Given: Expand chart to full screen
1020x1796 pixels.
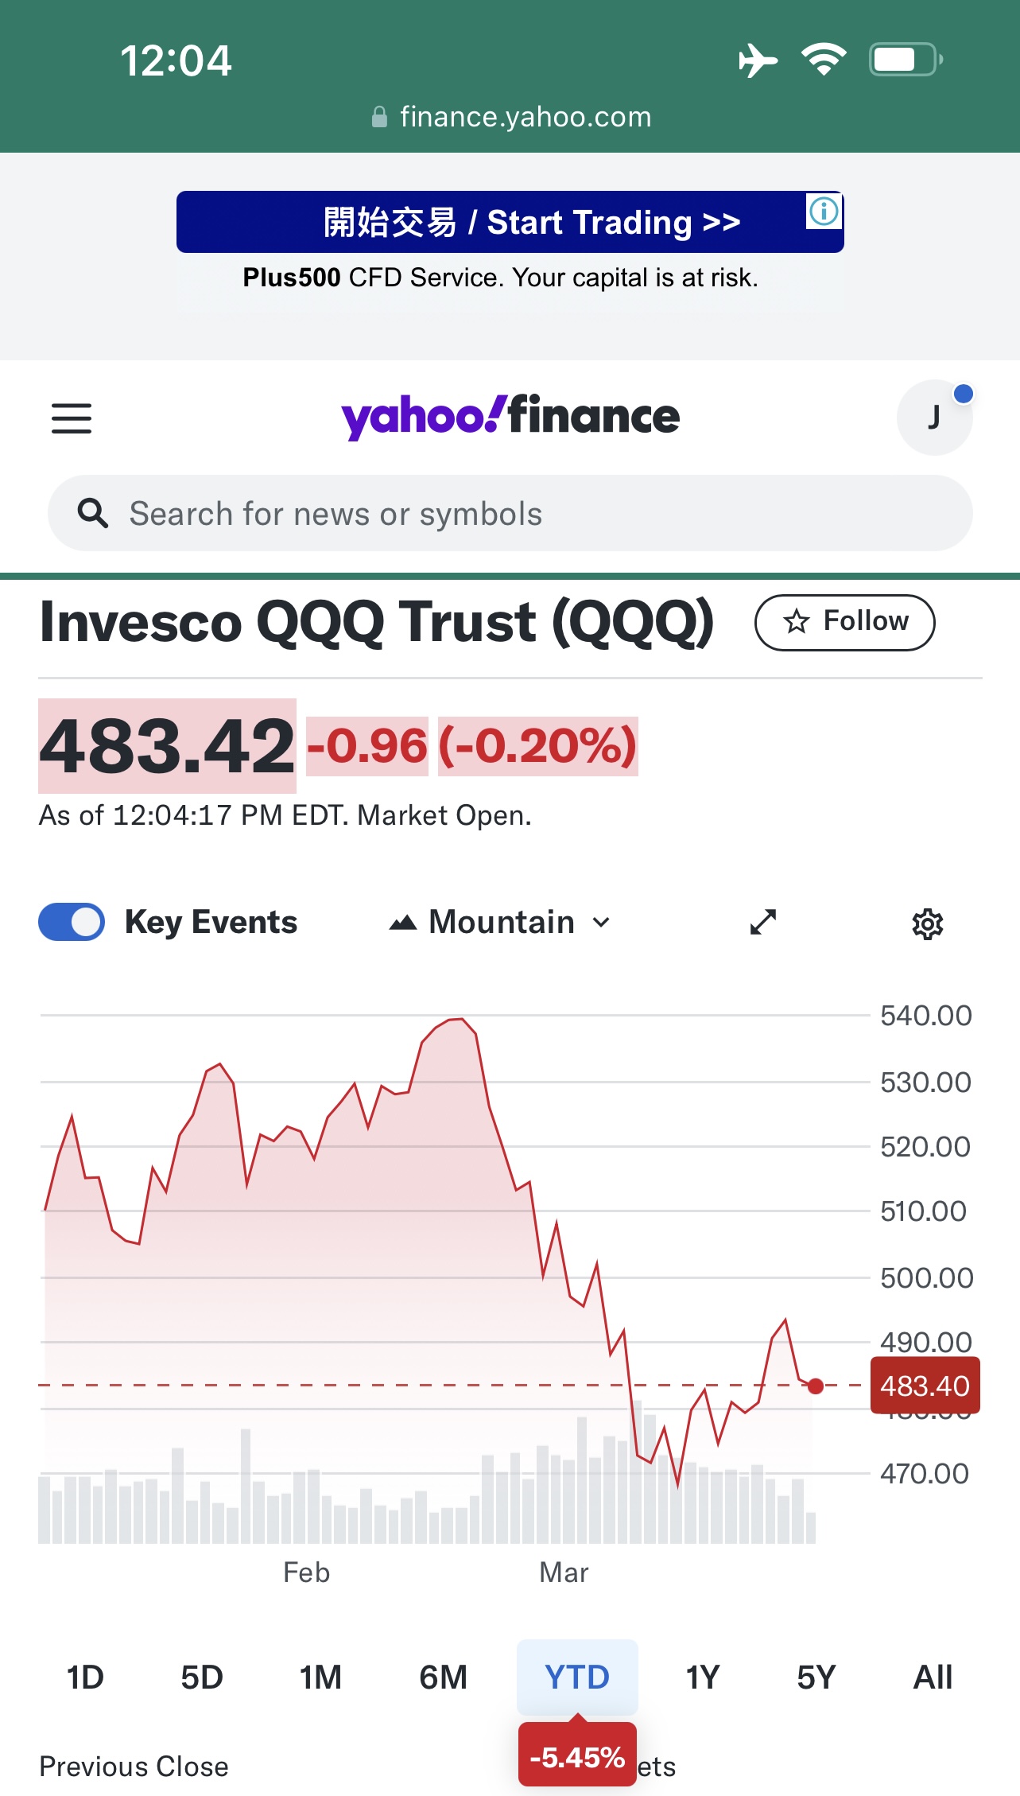Looking at the screenshot, I should pos(763,922).
